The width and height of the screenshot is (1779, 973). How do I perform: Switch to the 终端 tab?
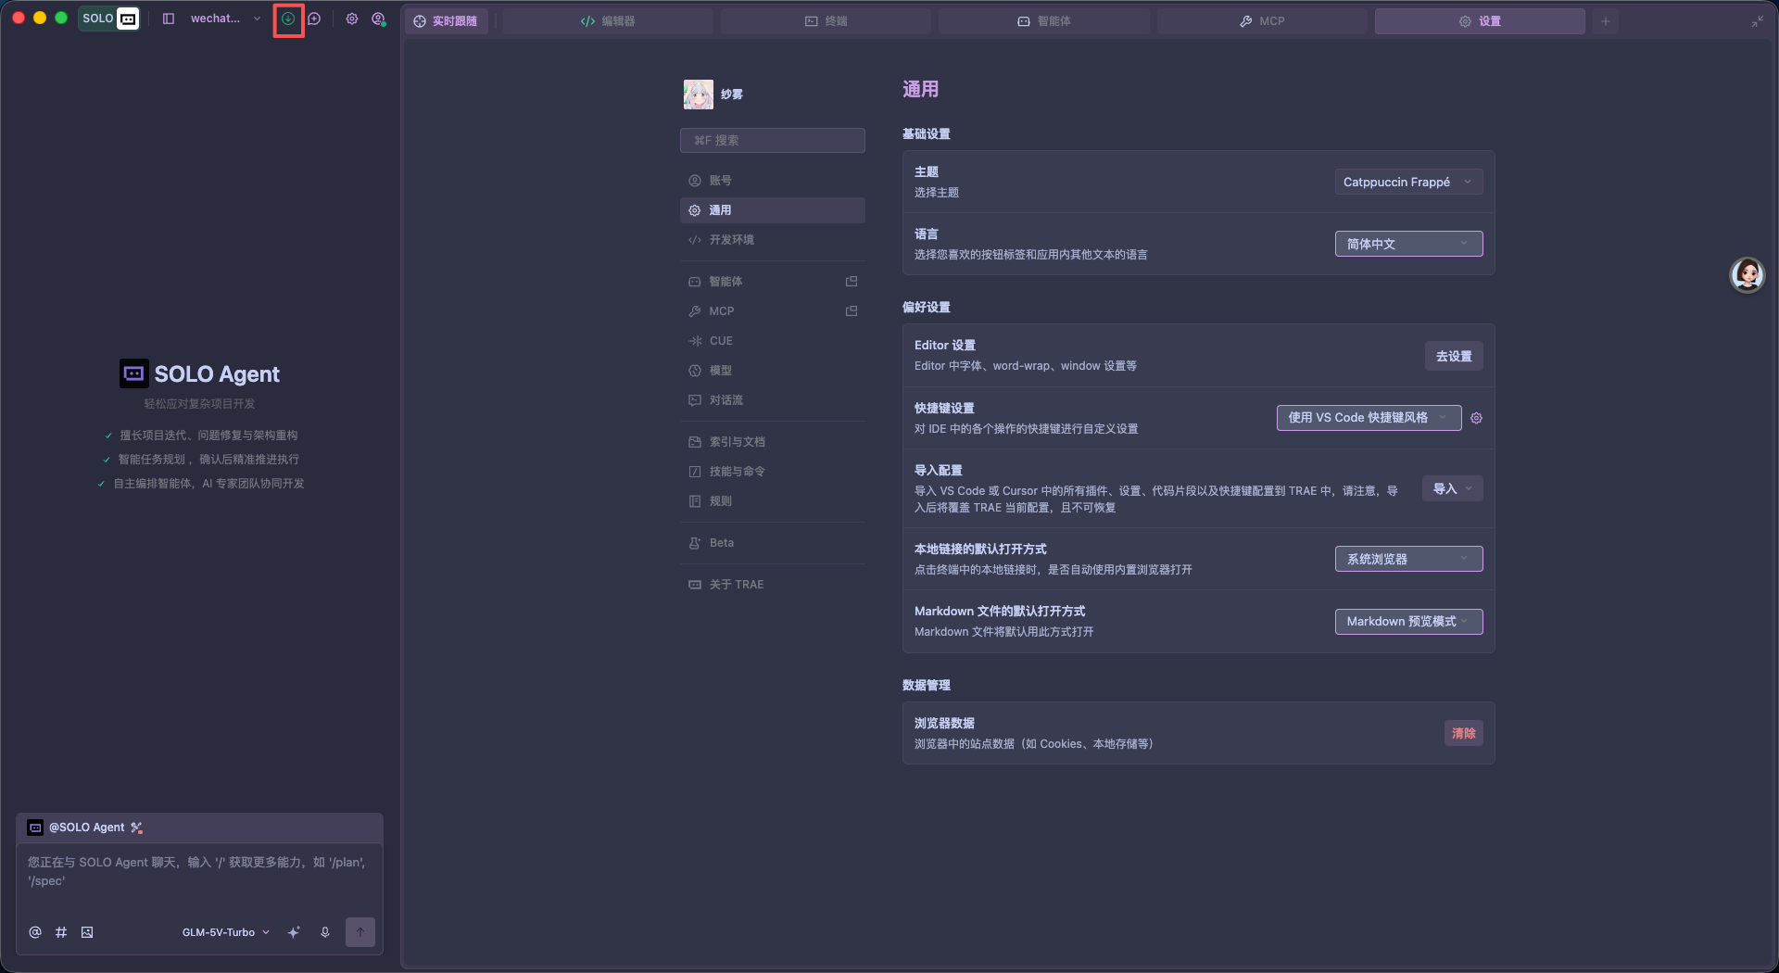tap(826, 20)
